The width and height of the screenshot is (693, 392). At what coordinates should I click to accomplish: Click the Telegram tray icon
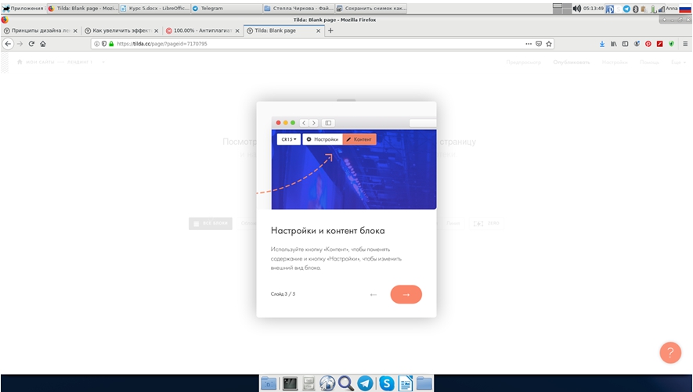tap(626, 9)
